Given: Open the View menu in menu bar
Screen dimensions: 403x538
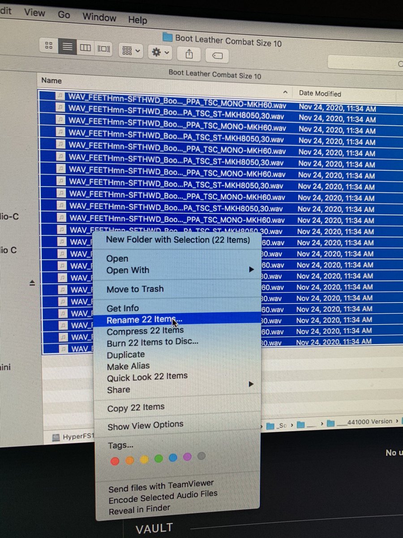Looking at the screenshot, I should coord(34,12).
